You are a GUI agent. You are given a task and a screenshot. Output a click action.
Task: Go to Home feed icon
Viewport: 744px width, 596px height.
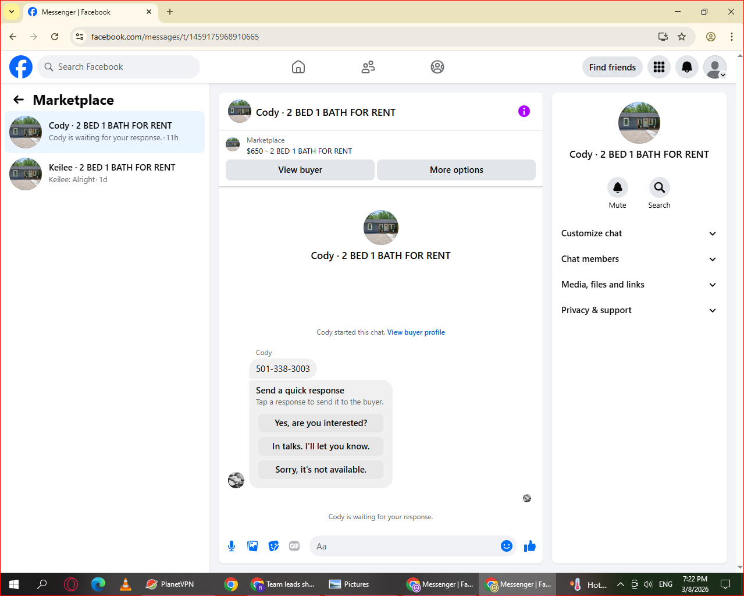point(298,67)
